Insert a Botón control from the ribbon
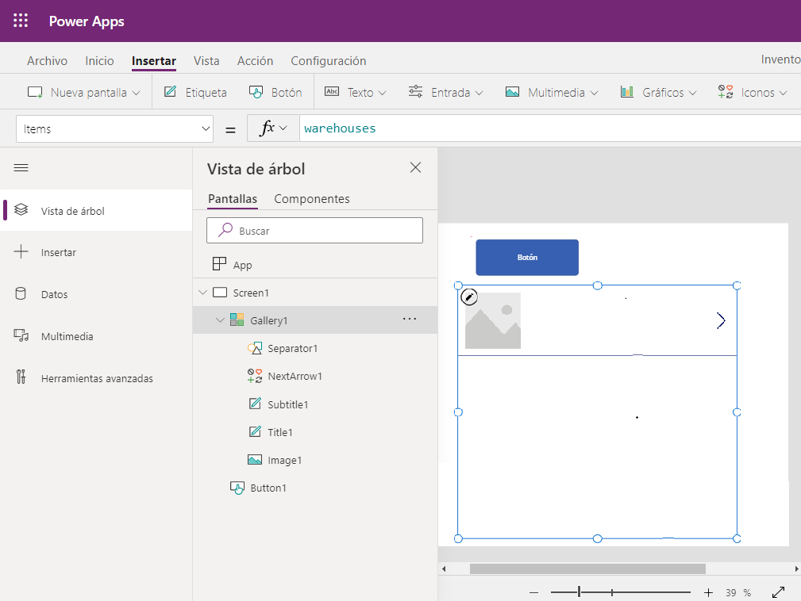Image resolution: width=801 pixels, height=601 pixels. pyautogui.click(x=275, y=92)
